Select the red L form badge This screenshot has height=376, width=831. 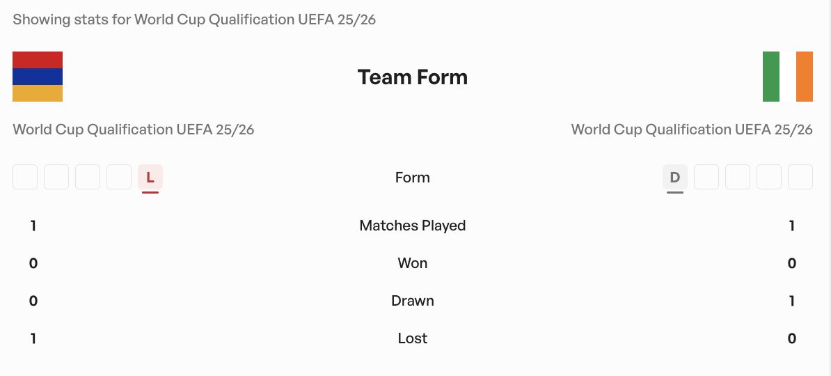click(150, 177)
